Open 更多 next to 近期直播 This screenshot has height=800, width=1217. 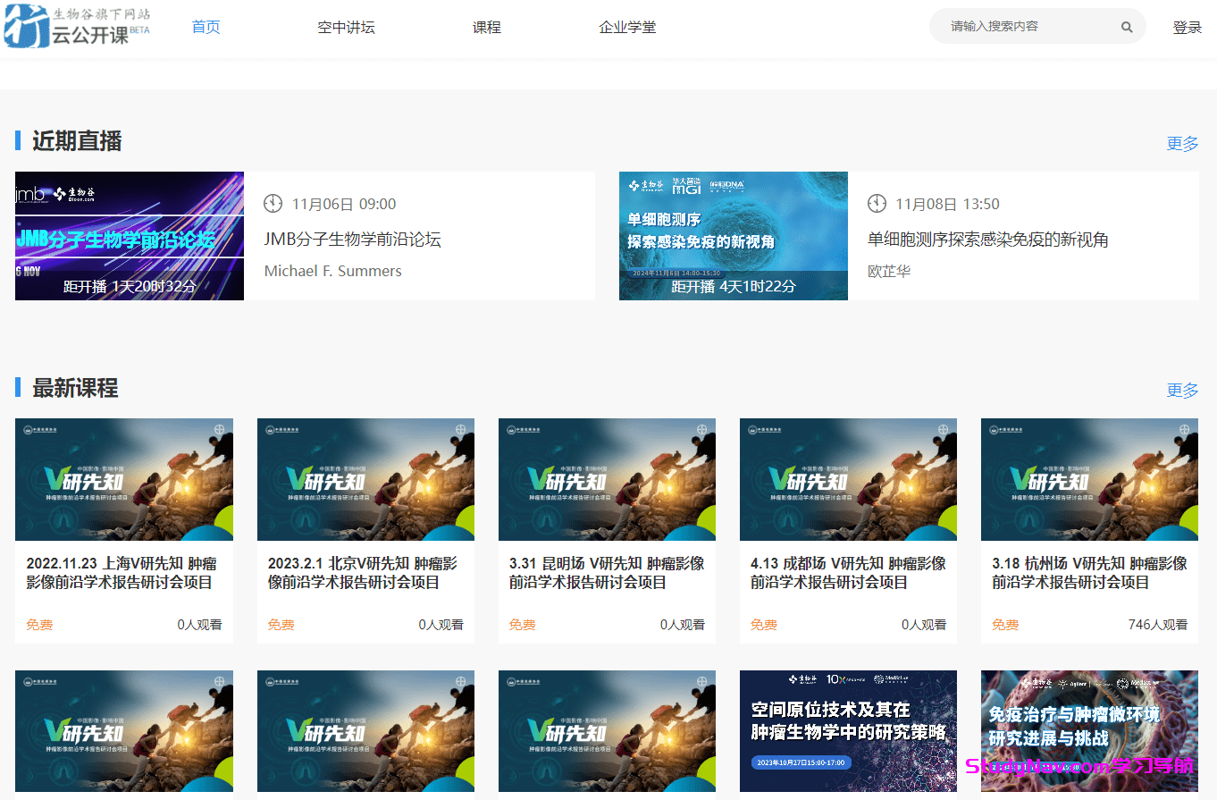point(1181,142)
